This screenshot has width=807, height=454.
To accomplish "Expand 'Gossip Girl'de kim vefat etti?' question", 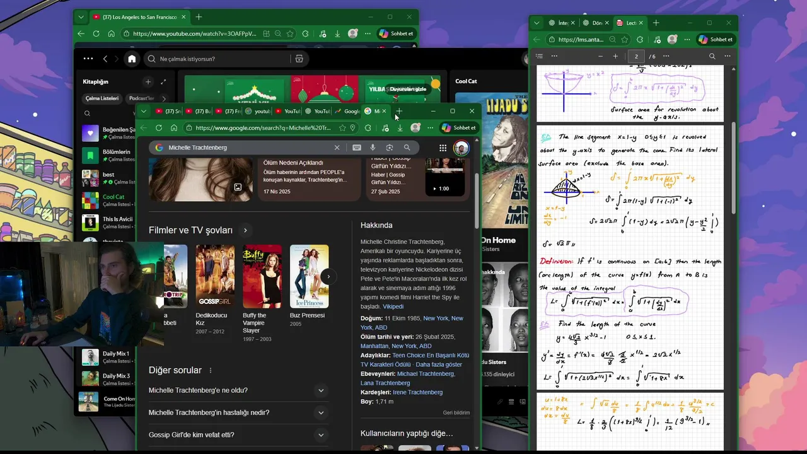I will click(321, 435).
